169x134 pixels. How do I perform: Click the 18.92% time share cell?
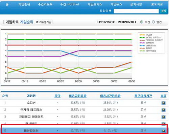point(111,117)
